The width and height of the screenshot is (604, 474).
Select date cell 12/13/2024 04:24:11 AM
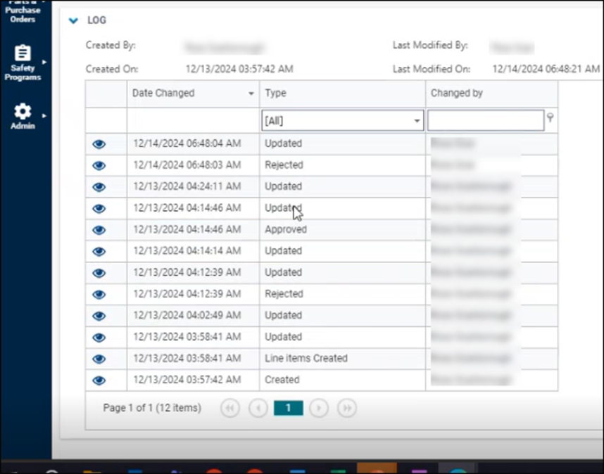click(x=193, y=186)
